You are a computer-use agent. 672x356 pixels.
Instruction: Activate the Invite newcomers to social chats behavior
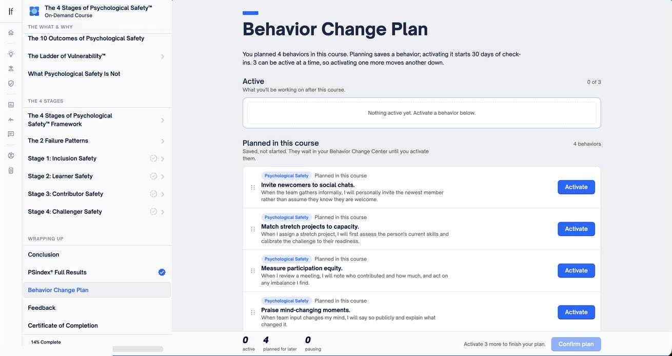[x=576, y=187]
